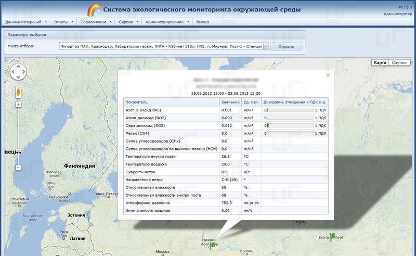The height and width of the screenshot is (256, 416).
Task: Expand the Данные измерений dropdown arrow
Action: (x=46, y=21)
